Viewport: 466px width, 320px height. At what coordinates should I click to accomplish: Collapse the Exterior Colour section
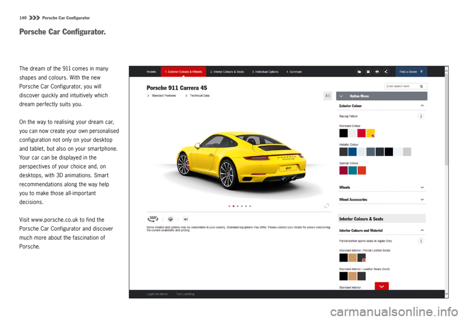(x=382, y=106)
